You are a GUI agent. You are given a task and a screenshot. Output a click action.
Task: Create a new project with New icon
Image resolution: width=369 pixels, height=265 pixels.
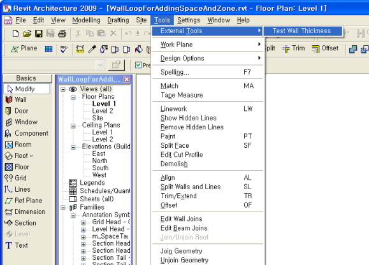click(15, 34)
